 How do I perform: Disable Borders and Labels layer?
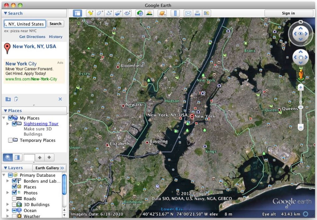click(x=14, y=181)
